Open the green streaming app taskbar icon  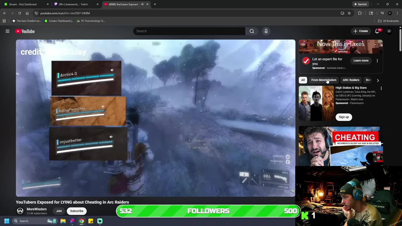tap(100, 221)
